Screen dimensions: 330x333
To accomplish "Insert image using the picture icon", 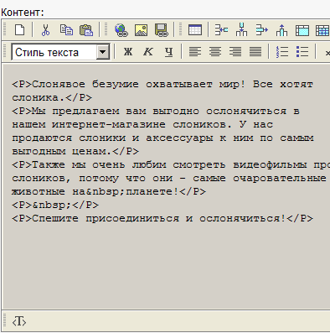I will coord(141,29).
